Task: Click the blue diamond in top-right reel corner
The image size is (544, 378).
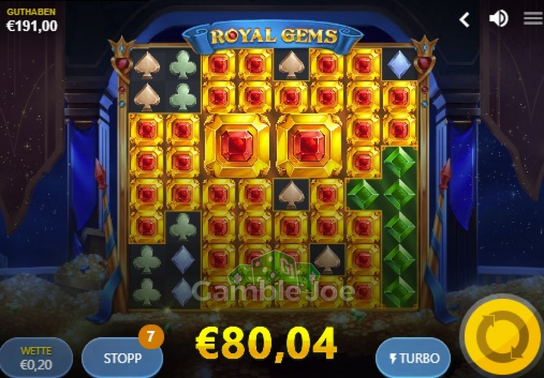Action: pos(399,64)
